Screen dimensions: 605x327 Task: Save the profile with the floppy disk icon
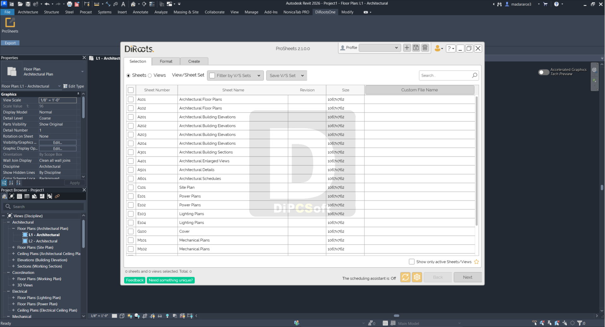tap(416, 48)
